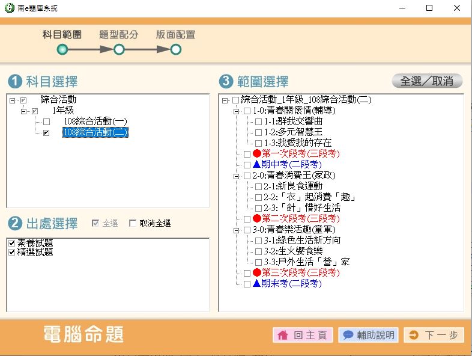Collapse the 綜合活動 subject tree node

(13, 100)
